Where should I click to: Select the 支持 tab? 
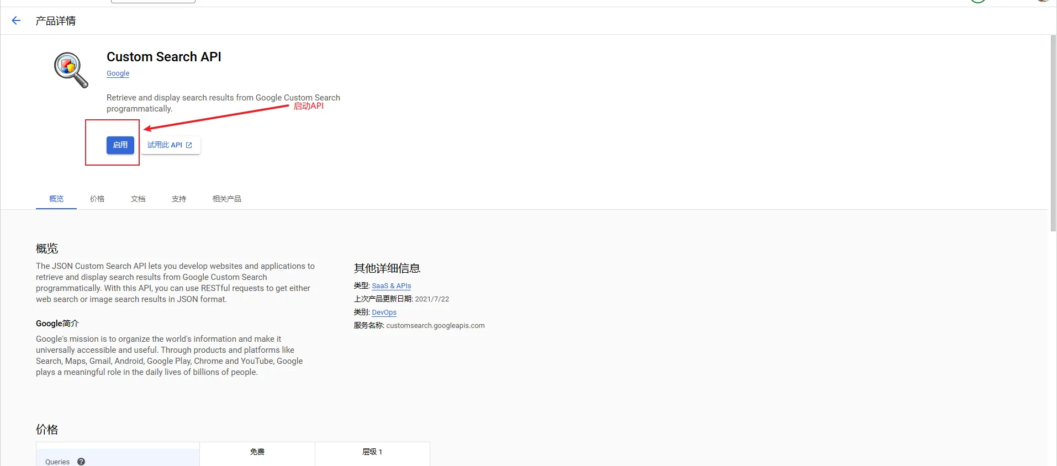(x=179, y=199)
